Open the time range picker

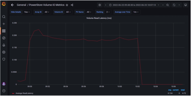click(x=134, y=5)
